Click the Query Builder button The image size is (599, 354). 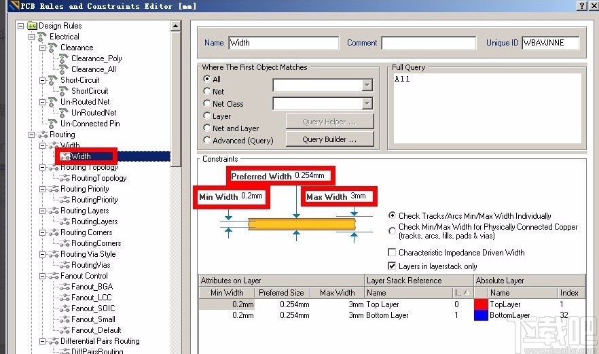(x=329, y=139)
